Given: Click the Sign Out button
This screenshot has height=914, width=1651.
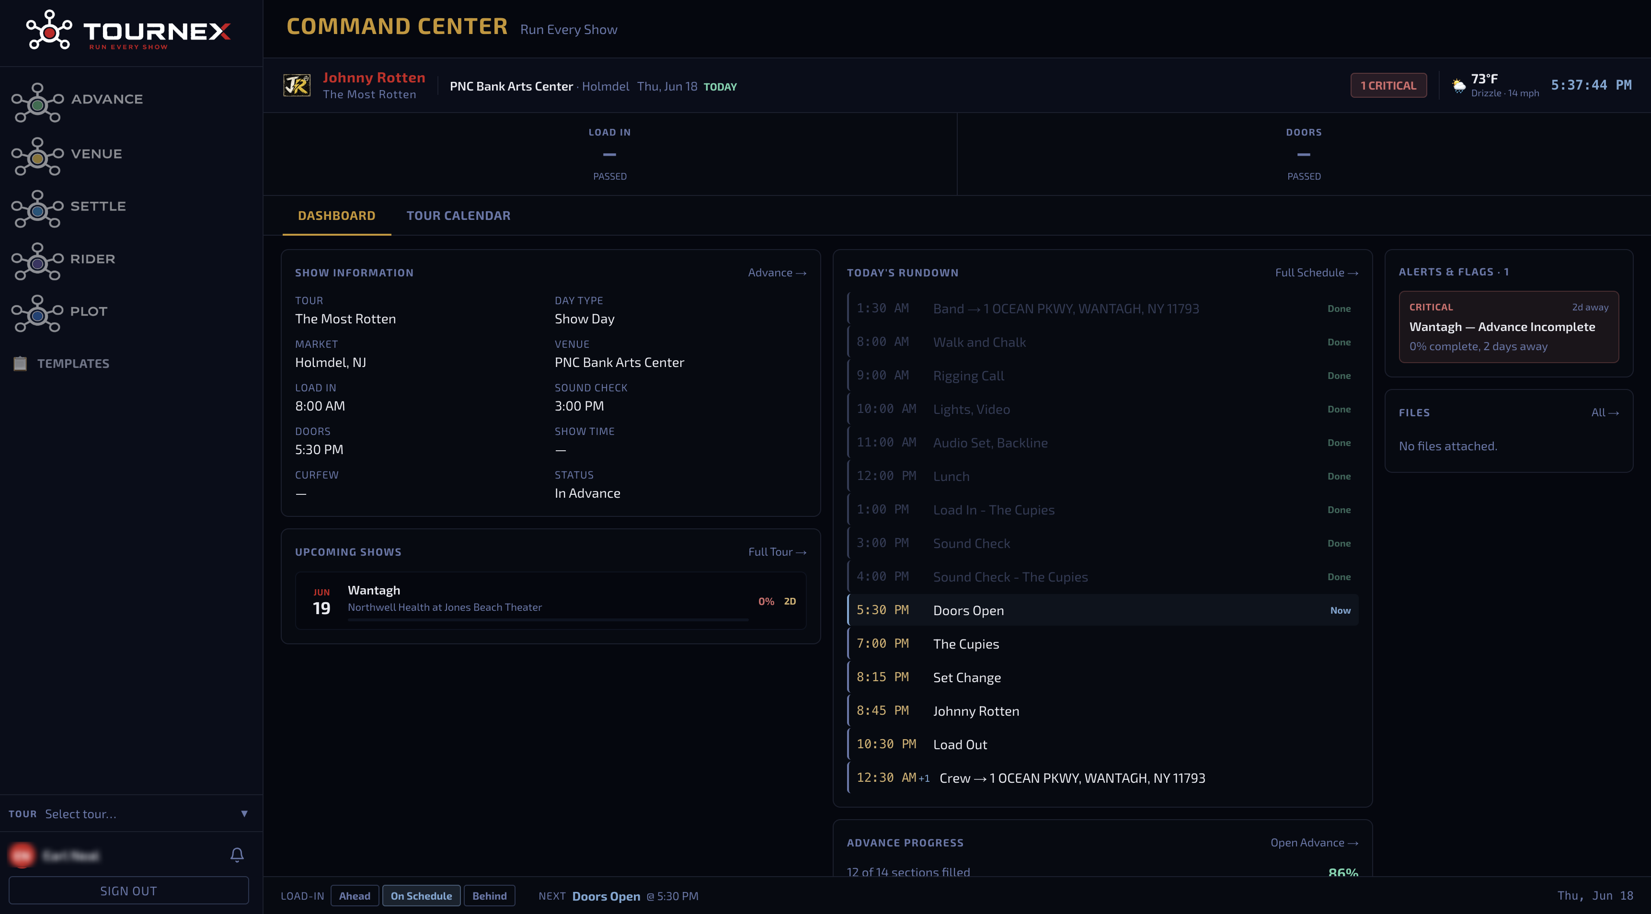Looking at the screenshot, I should point(128,891).
